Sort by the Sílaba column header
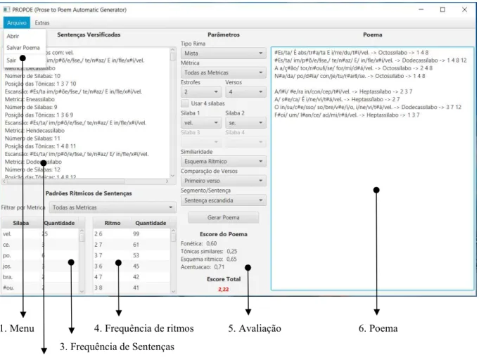 tap(21, 223)
